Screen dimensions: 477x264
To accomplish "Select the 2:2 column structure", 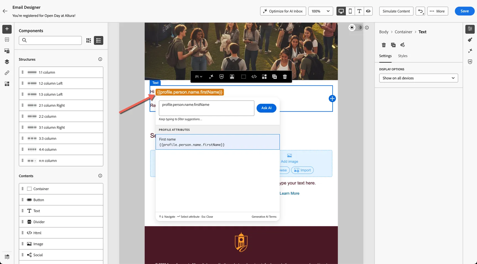I will 61,116.
